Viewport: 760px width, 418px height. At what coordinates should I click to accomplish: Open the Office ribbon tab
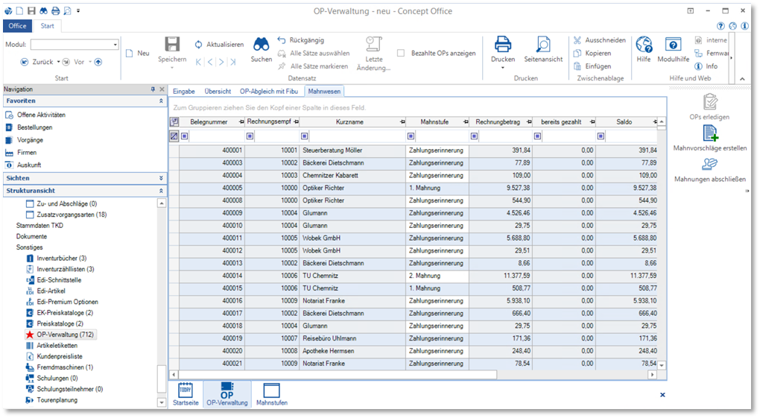[x=17, y=26]
